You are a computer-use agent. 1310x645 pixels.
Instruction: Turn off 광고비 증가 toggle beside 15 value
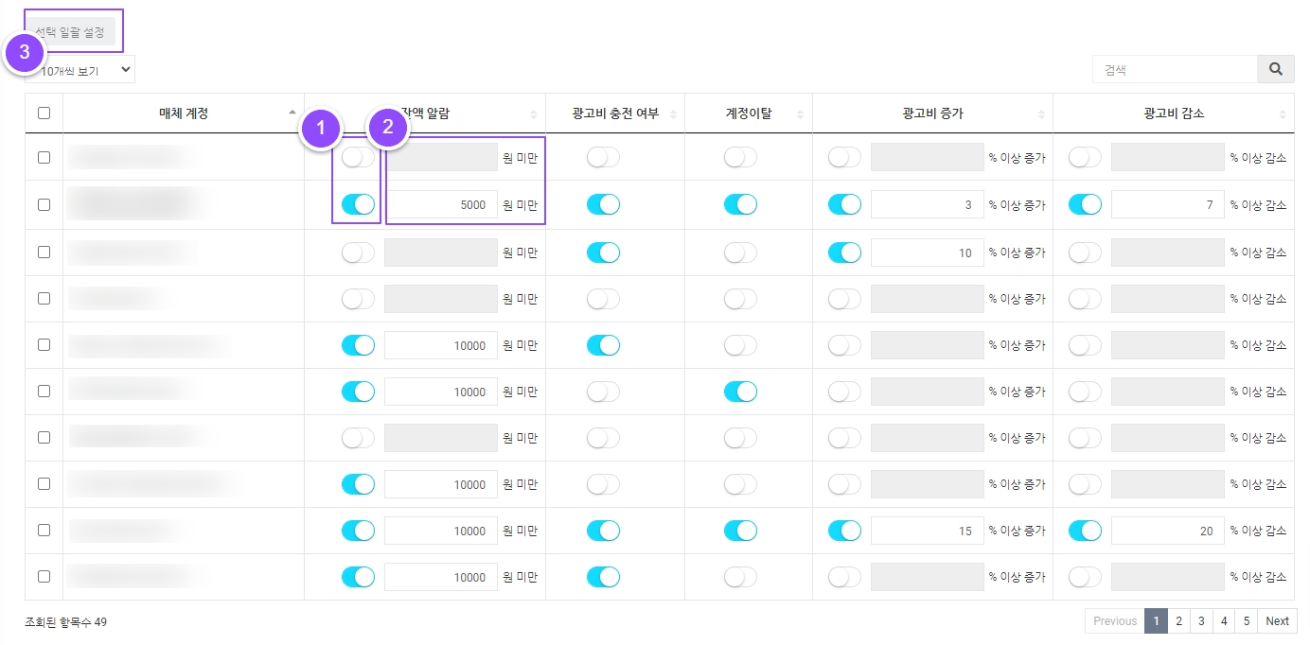(844, 531)
